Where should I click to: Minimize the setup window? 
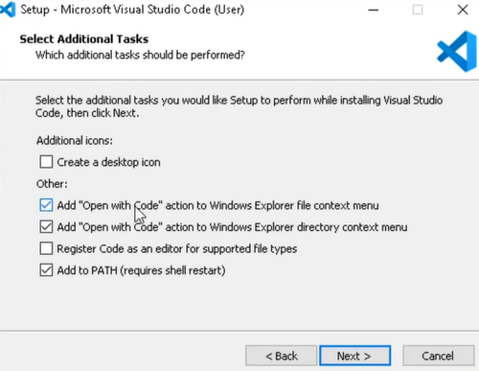pyautogui.click(x=373, y=10)
